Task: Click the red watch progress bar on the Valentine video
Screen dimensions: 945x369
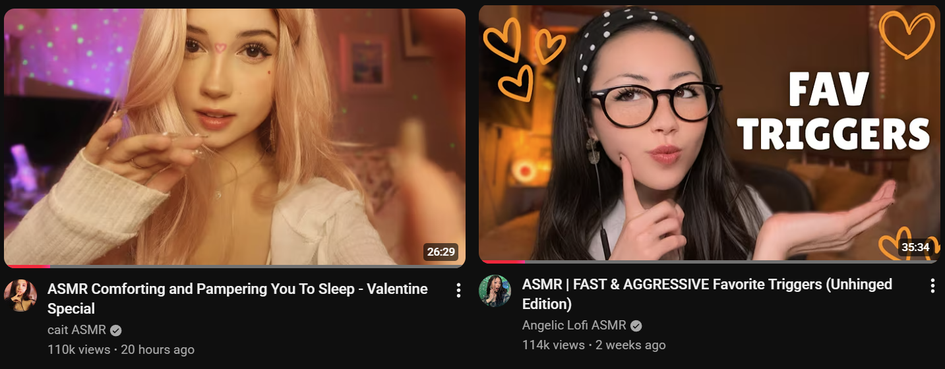Action: pos(27,266)
